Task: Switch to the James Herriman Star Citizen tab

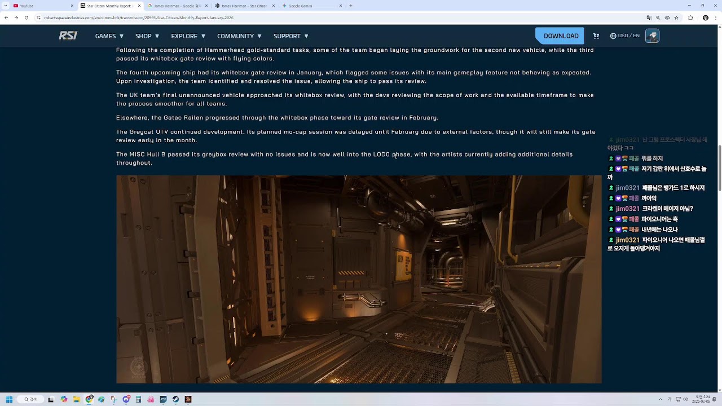Action: [x=244, y=6]
